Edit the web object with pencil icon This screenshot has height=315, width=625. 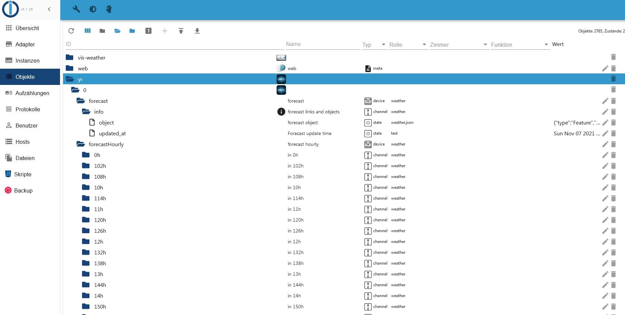click(605, 68)
